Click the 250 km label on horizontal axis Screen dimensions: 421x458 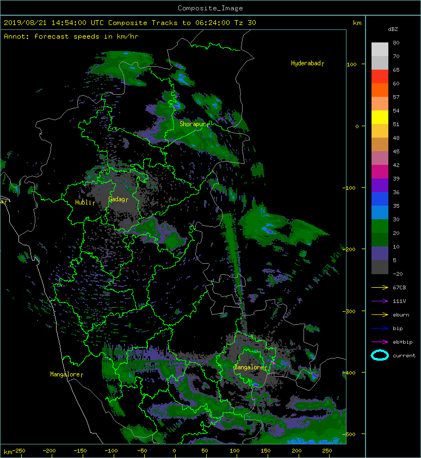327,451
